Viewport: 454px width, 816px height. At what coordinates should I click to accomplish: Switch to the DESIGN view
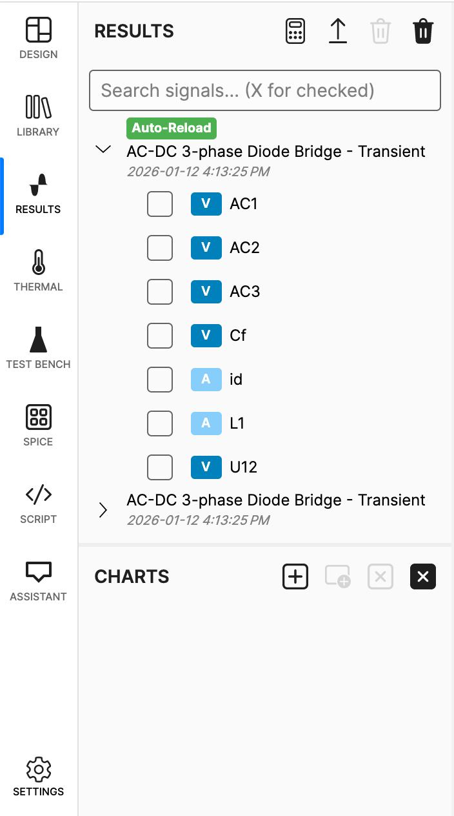(x=38, y=37)
